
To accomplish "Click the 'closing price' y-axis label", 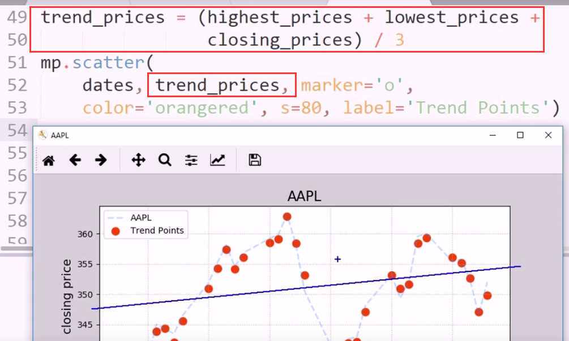I will (x=67, y=296).
